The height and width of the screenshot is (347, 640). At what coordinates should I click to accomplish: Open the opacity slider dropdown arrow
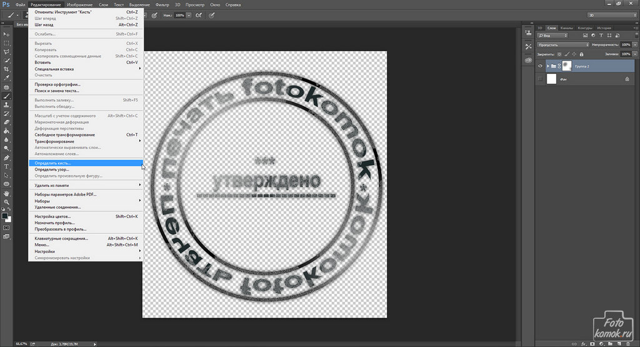click(635, 45)
